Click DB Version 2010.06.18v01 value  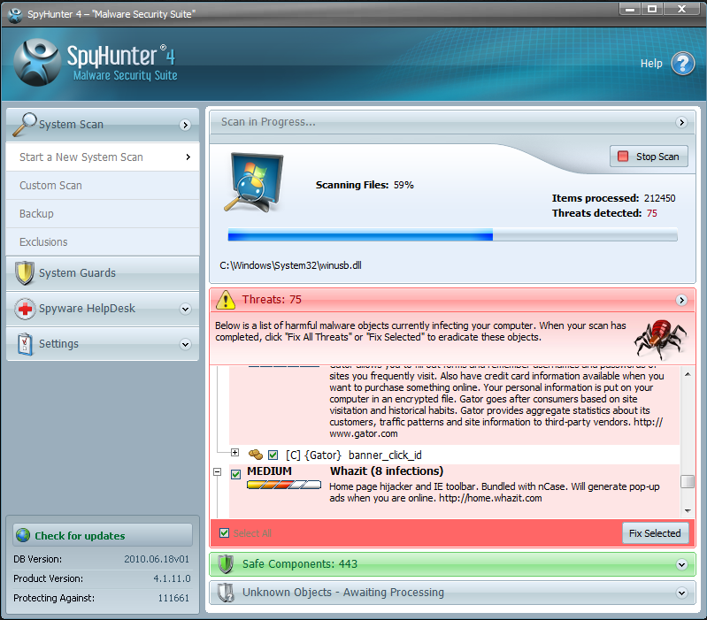click(x=157, y=559)
